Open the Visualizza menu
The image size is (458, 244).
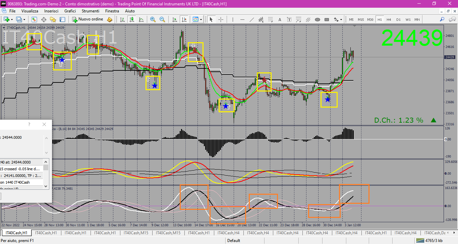[30, 11]
